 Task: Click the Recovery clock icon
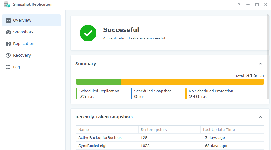coord(8,55)
